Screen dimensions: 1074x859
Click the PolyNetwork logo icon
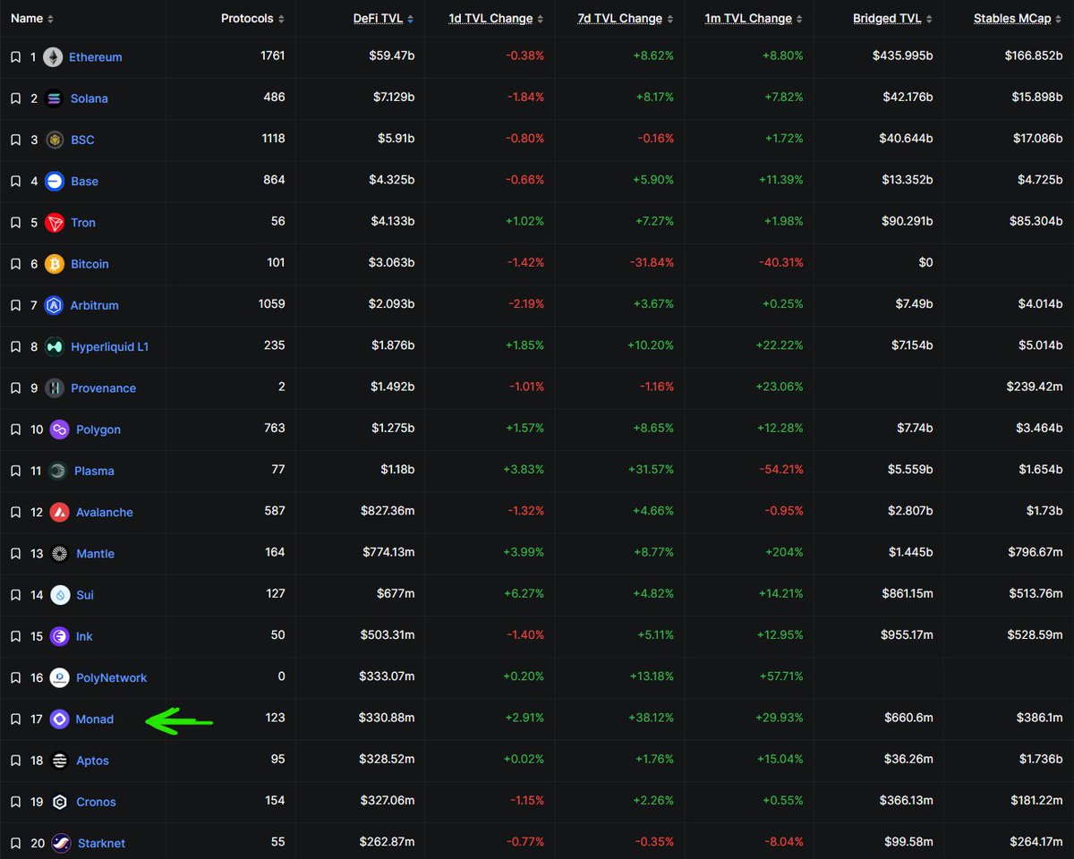click(60, 677)
